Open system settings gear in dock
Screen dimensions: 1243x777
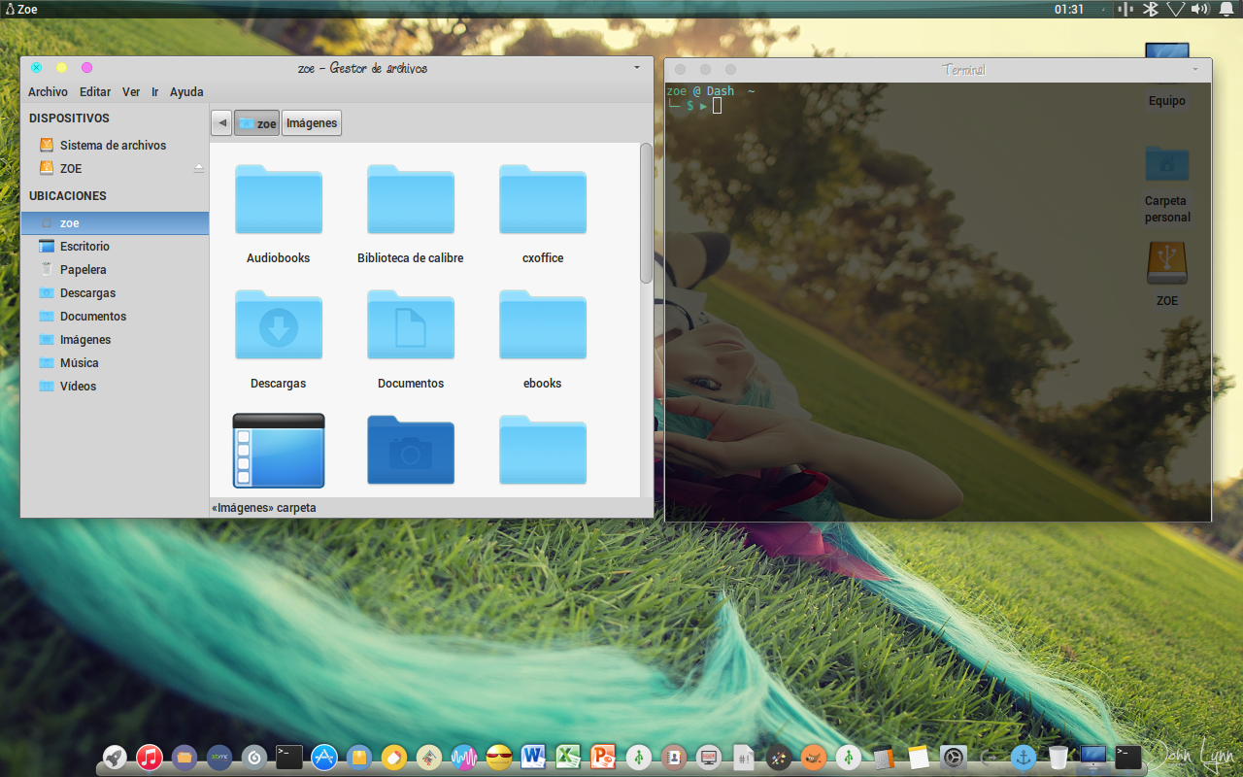(x=954, y=758)
